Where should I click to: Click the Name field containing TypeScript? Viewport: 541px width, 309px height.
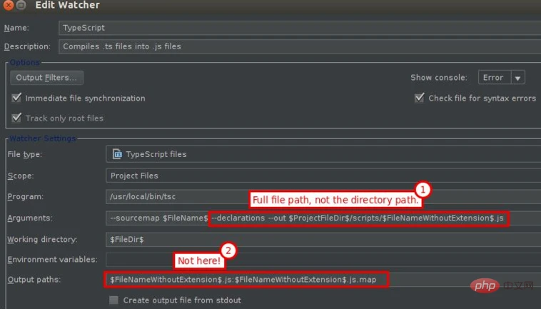coord(300,28)
